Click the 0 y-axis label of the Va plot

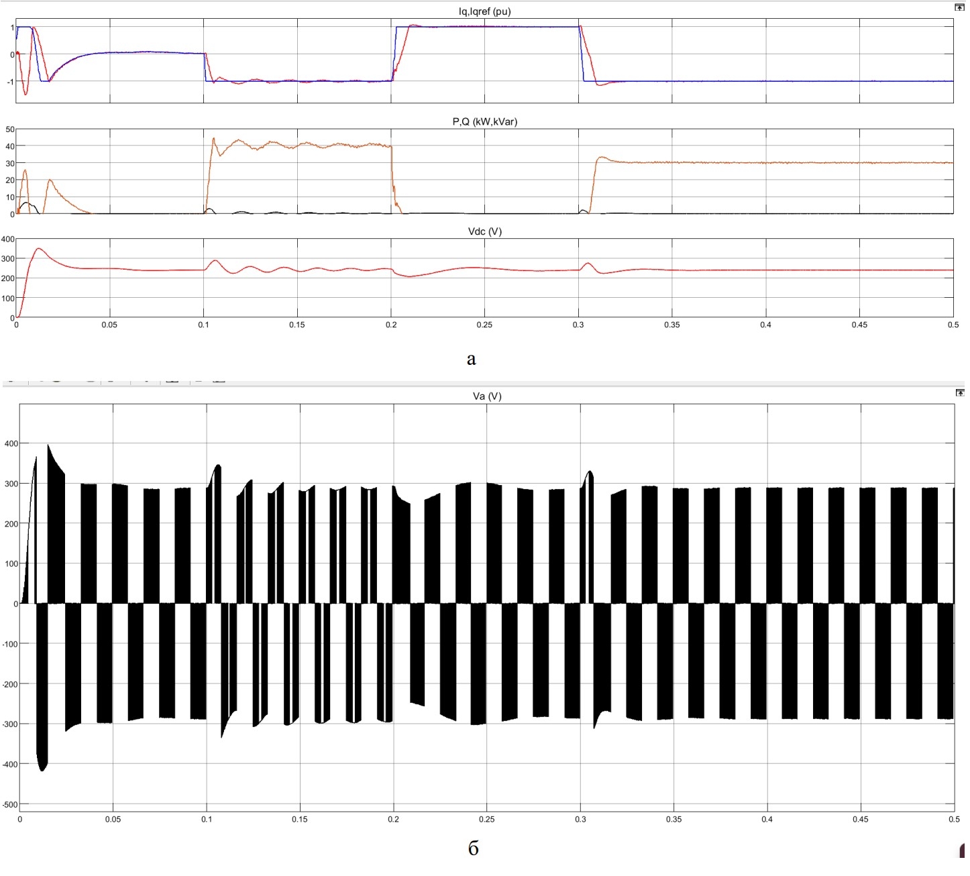(15, 604)
